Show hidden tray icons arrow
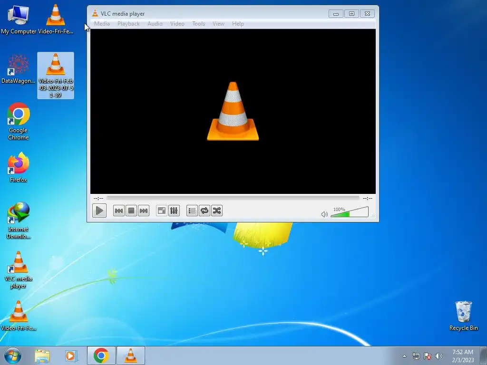The width and height of the screenshot is (487, 365). [x=404, y=356]
